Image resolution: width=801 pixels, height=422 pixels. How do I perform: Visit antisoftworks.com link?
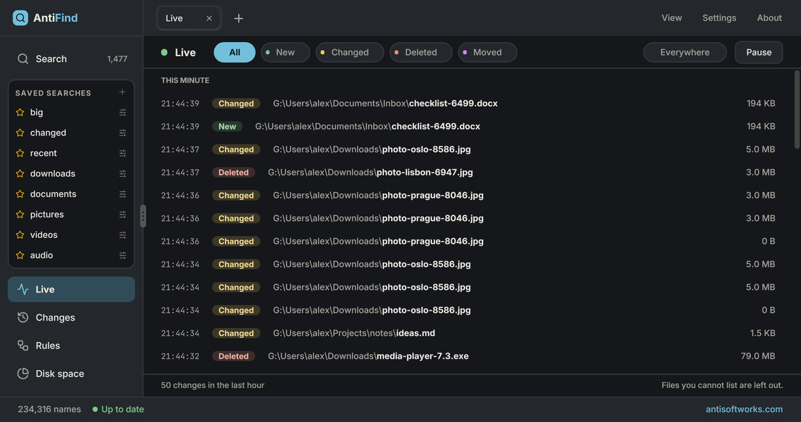[x=744, y=409]
